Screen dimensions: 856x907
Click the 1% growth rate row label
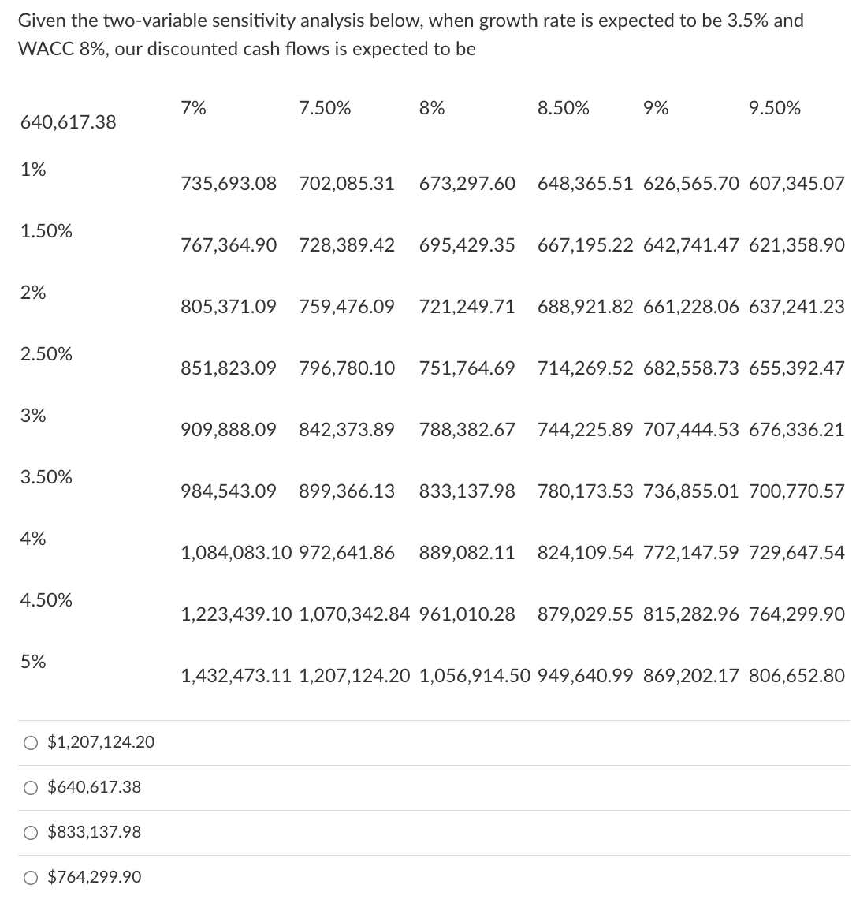pos(32,168)
